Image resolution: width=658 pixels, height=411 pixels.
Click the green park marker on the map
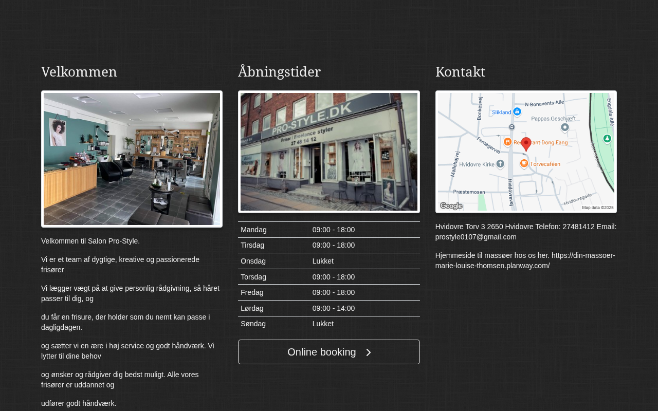click(x=607, y=139)
